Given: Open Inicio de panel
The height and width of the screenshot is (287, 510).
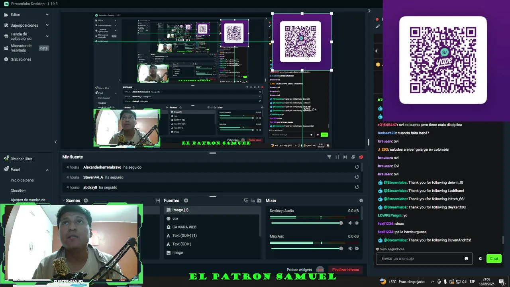Looking at the screenshot, I should coord(22,180).
